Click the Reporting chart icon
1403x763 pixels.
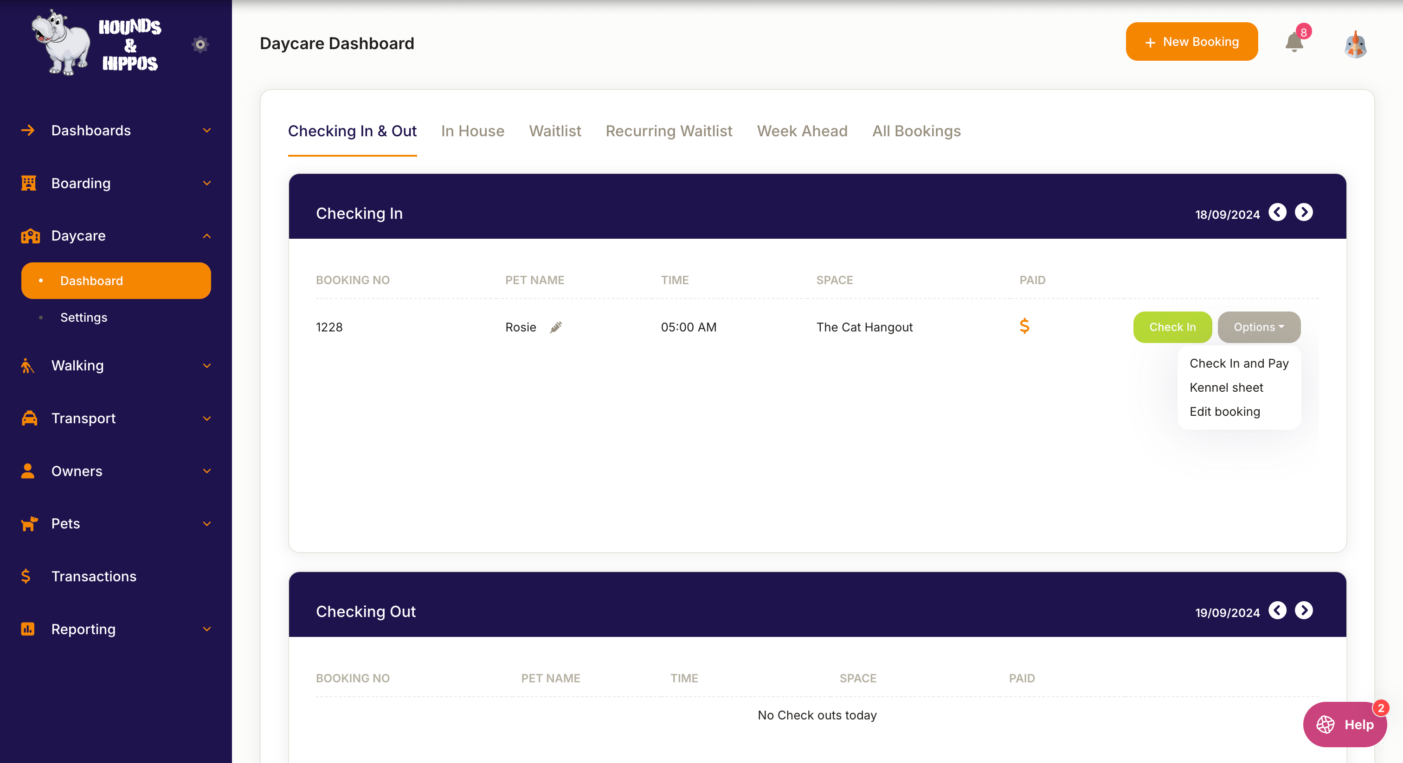pos(28,629)
